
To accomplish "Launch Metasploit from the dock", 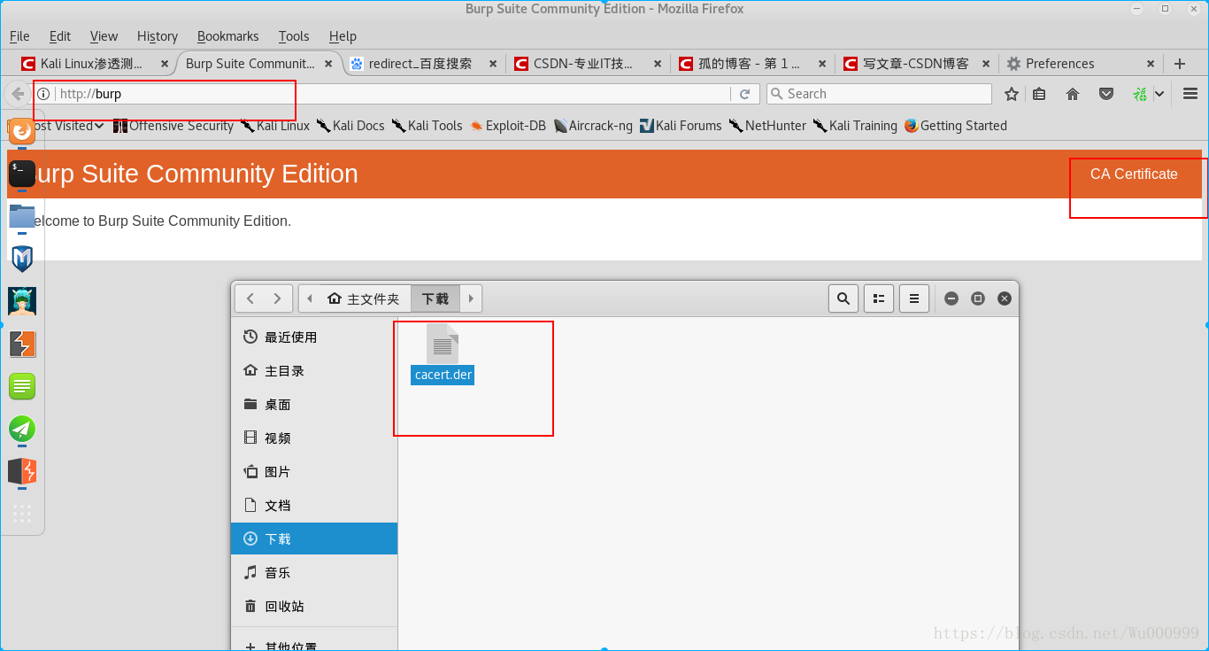I will pyautogui.click(x=22, y=259).
